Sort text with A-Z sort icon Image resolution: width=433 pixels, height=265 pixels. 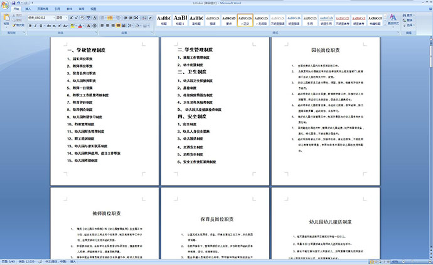tap(144, 18)
